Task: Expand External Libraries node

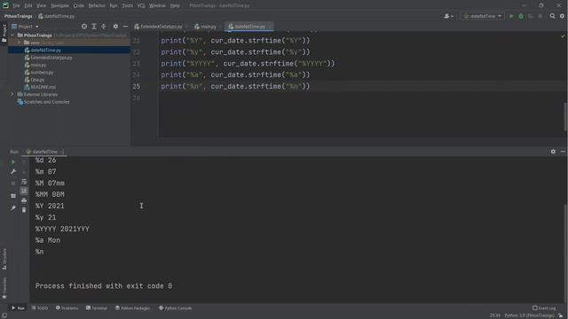Action: coord(12,95)
